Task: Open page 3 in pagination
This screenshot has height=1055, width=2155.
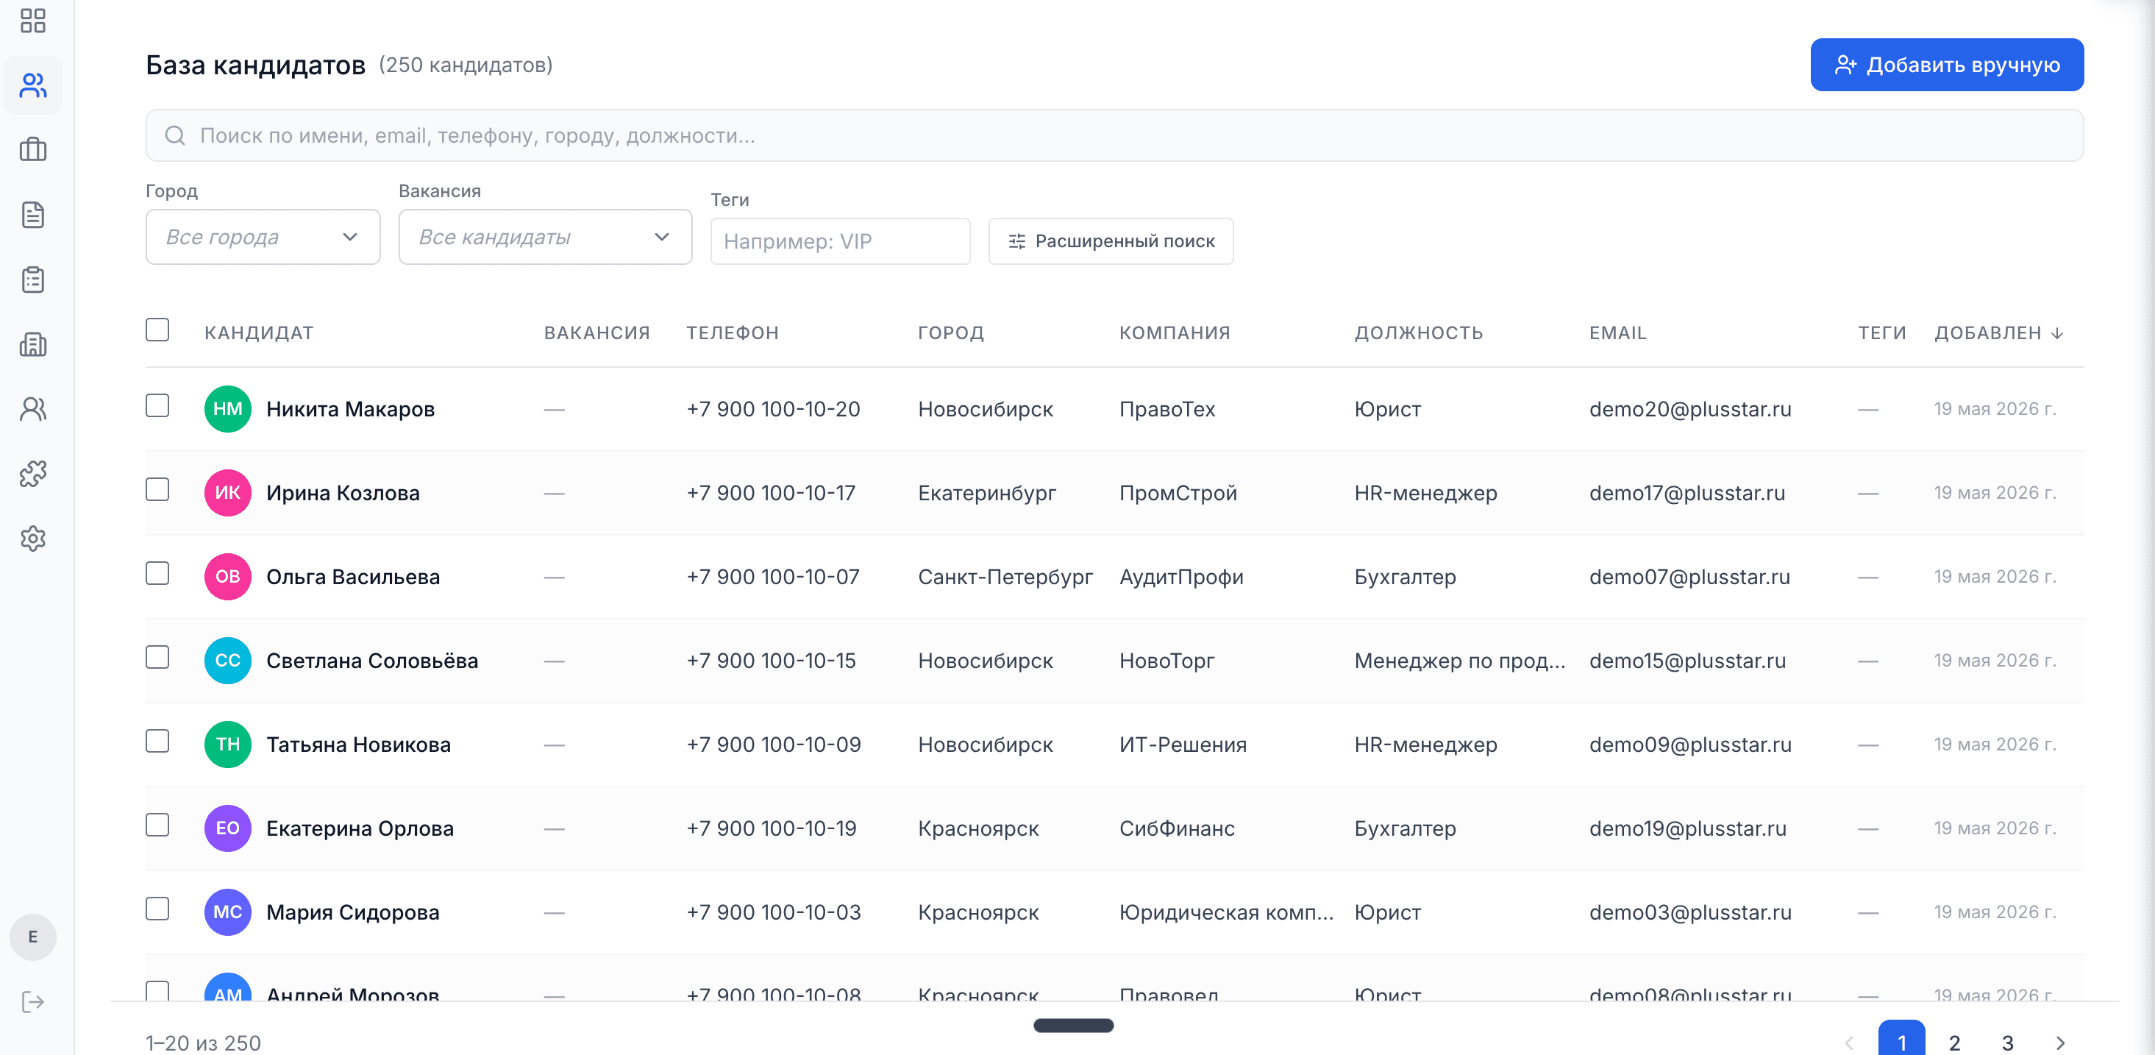Action: pos(2007,1042)
